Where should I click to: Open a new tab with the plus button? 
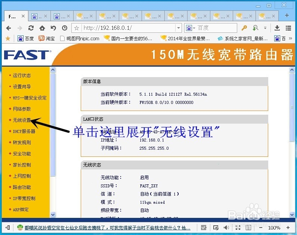(x=287, y=15)
